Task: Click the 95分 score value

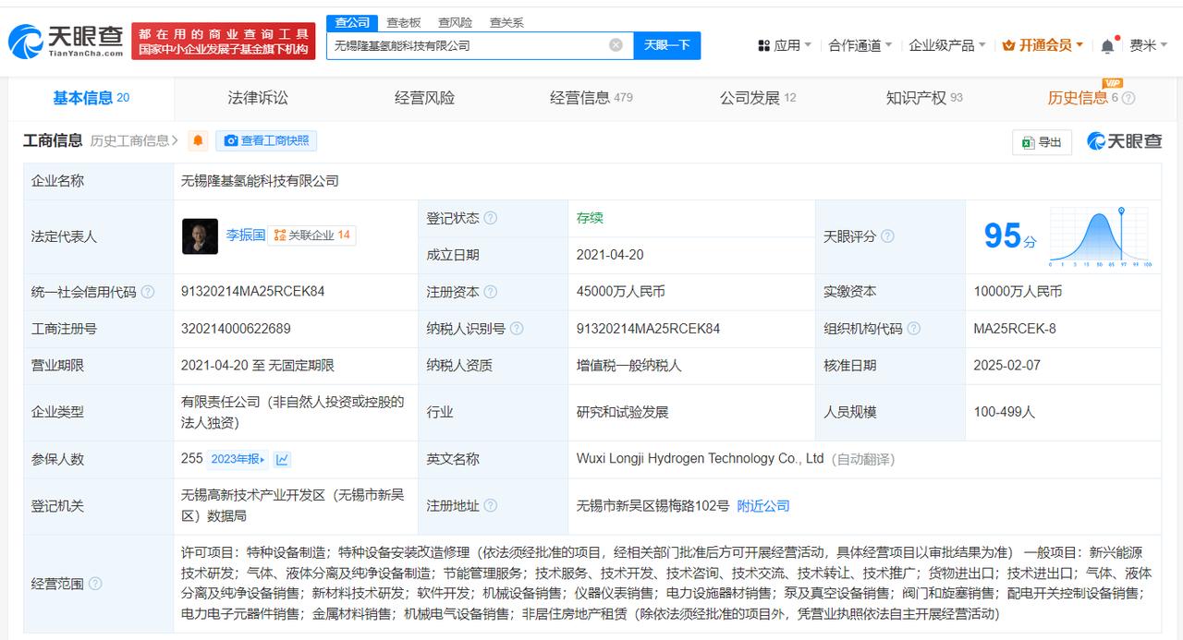Action: pos(1010,236)
